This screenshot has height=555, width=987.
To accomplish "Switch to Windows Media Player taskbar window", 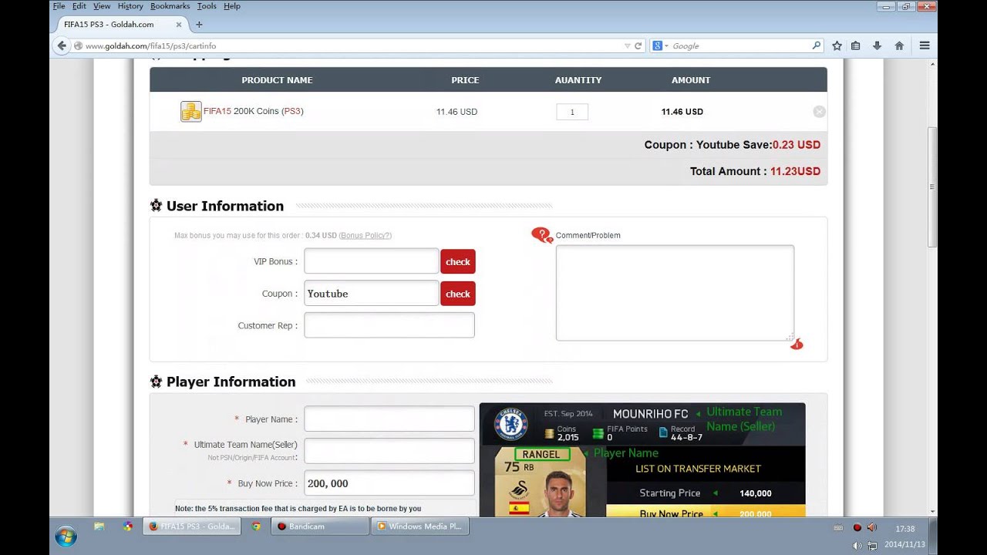I will [x=420, y=526].
